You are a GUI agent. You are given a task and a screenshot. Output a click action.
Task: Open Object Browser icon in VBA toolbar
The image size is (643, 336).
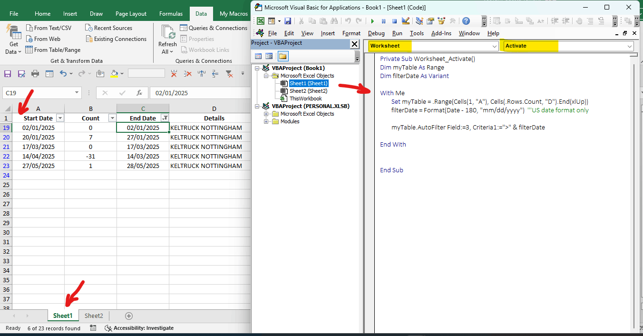[x=441, y=21]
